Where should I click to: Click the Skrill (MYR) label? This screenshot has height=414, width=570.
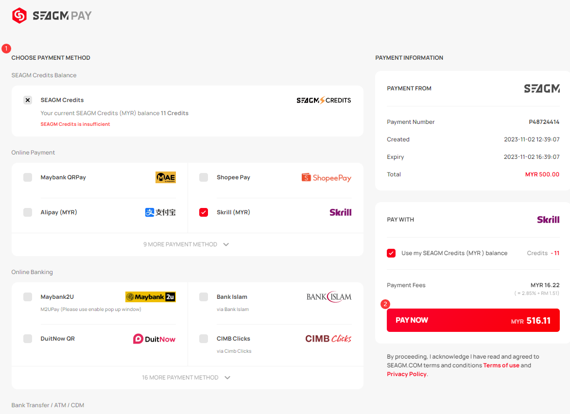click(233, 212)
